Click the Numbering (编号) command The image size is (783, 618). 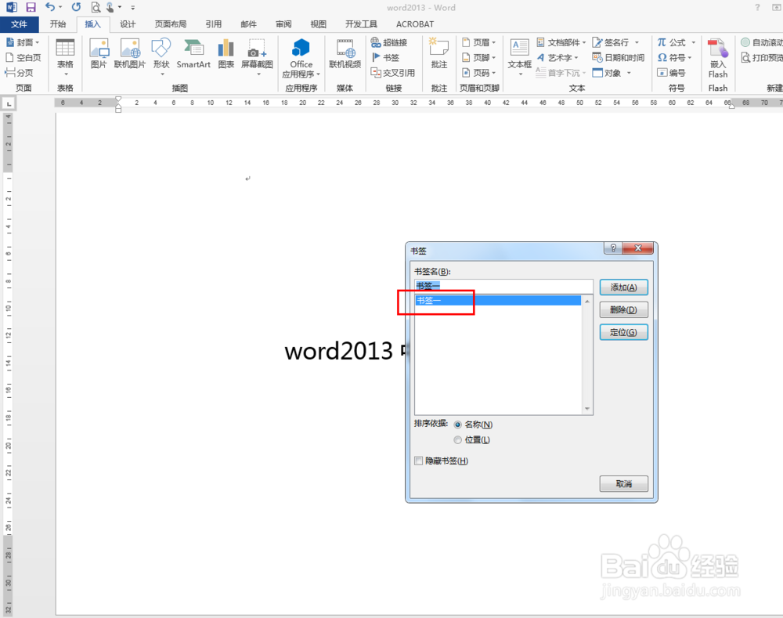pyautogui.click(x=671, y=72)
